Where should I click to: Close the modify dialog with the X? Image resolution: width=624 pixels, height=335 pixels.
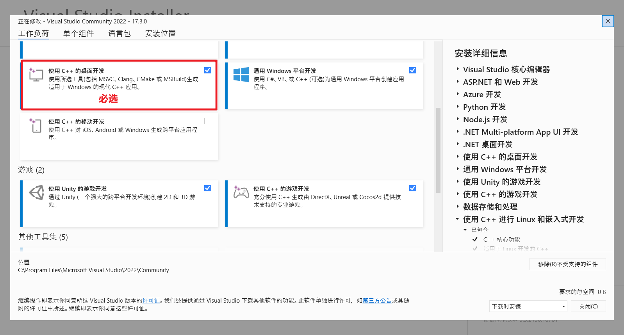[x=608, y=21]
